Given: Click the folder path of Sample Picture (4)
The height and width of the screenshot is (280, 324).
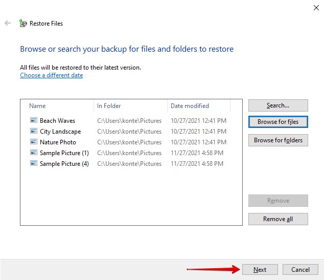Looking at the screenshot, I should point(129,164).
